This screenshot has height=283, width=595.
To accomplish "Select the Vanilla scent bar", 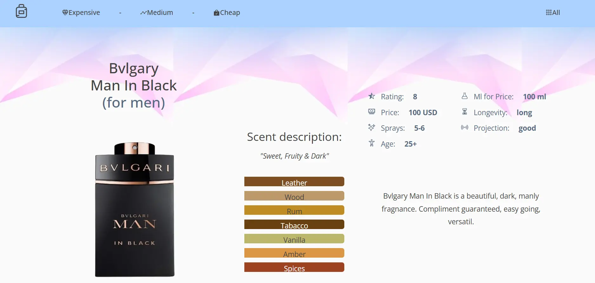I will [x=294, y=239].
